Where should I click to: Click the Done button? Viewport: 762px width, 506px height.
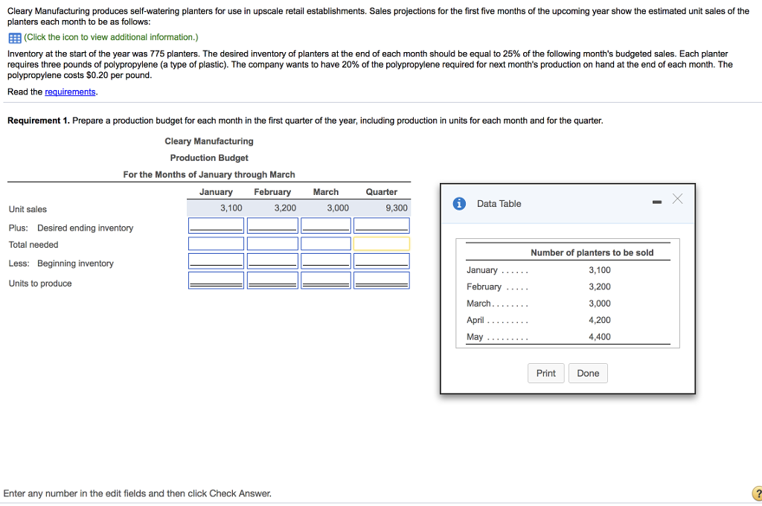pos(588,373)
